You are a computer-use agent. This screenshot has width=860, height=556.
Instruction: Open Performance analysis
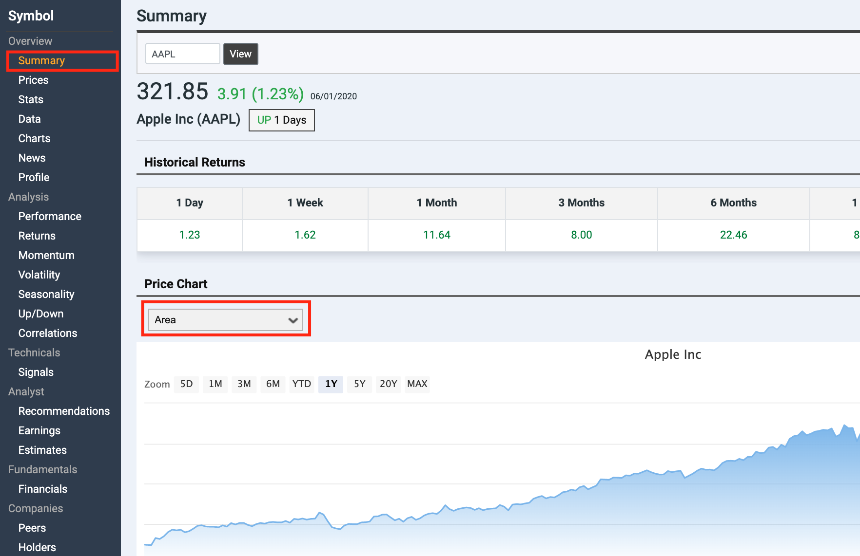click(50, 217)
